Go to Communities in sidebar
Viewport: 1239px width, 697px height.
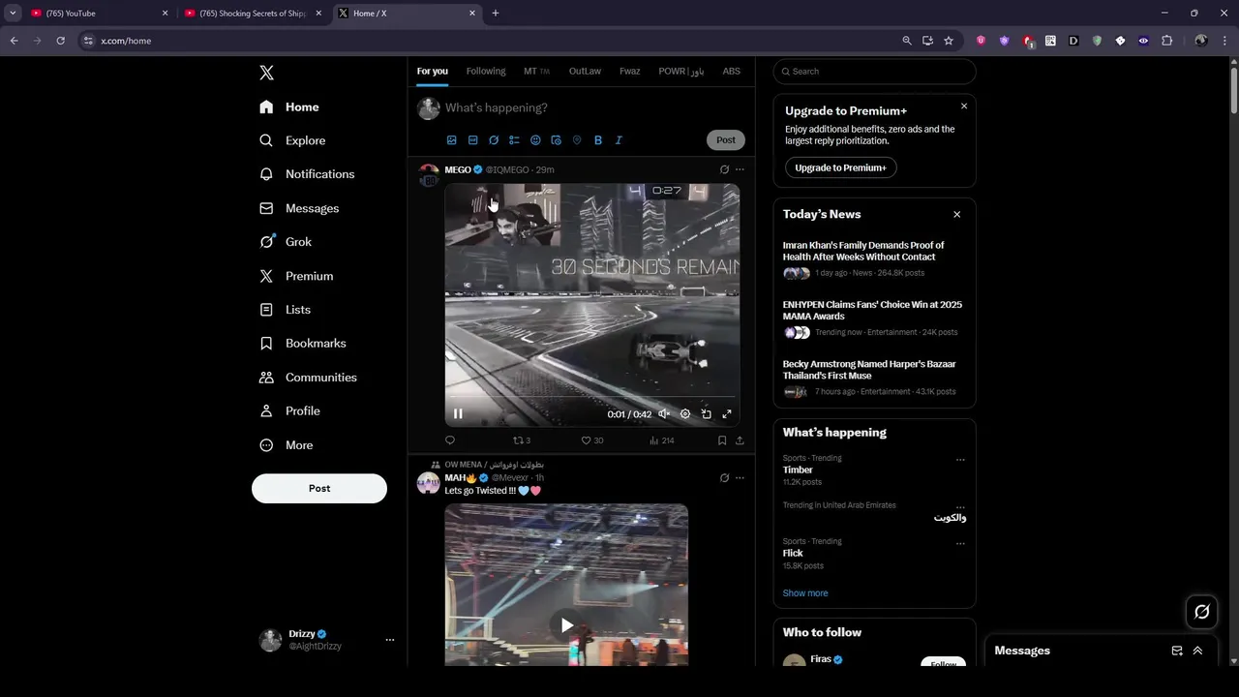[308, 378]
